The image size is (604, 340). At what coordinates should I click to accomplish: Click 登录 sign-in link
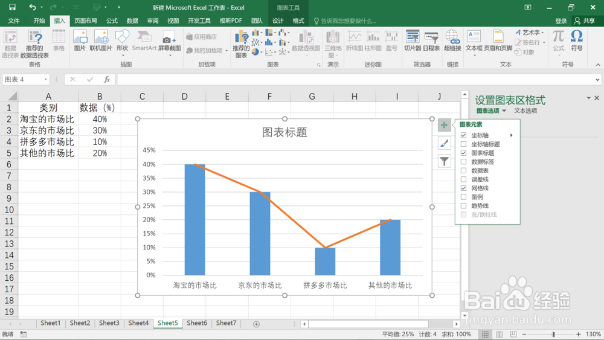point(561,21)
